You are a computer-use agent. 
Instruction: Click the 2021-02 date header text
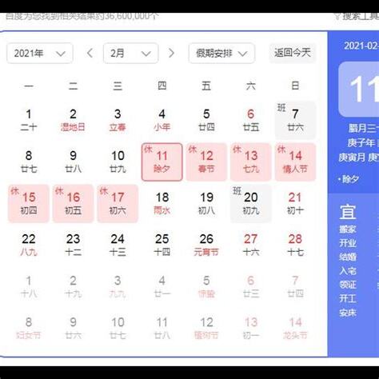(361, 46)
